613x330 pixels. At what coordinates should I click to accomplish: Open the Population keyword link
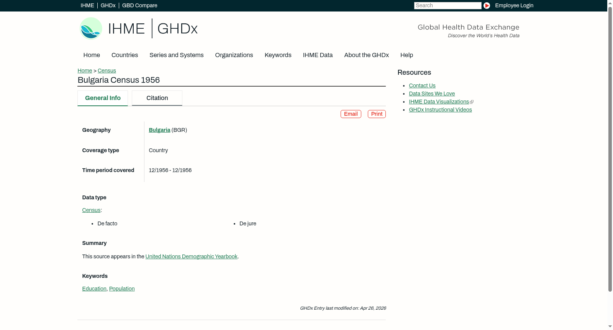[x=122, y=289]
